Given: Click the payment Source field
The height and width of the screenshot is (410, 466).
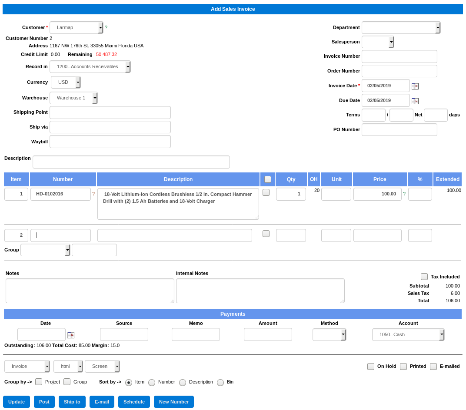Looking at the screenshot, I should coord(124,334).
